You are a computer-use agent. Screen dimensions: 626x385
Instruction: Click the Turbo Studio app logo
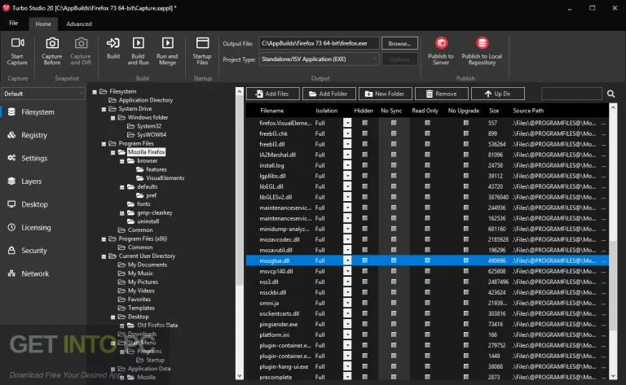pyautogui.click(x=6, y=7)
